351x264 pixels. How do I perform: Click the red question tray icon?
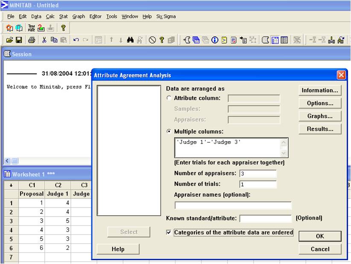[41, 28]
